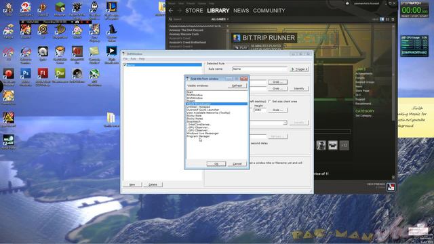Cancel the Grab title dialog
The height and width of the screenshot is (244, 434).
(237, 164)
